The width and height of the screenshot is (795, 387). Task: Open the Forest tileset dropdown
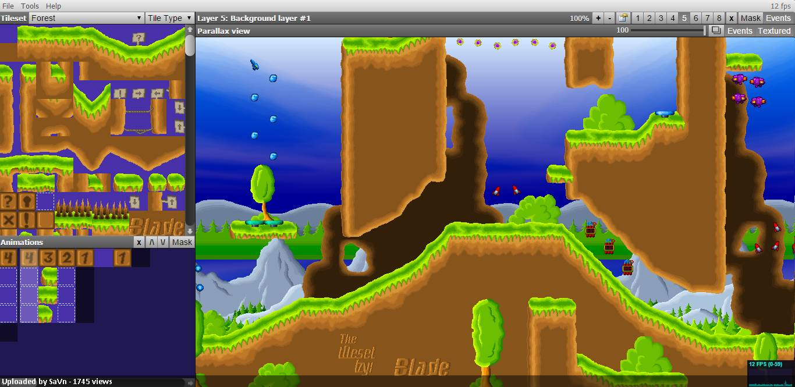click(87, 18)
